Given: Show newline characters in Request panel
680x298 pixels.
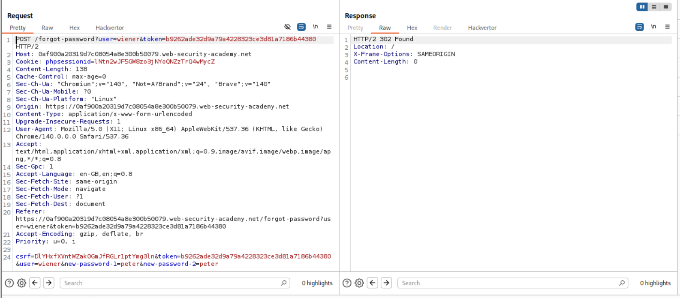Looking at the screenshot, I should point(316,27).
